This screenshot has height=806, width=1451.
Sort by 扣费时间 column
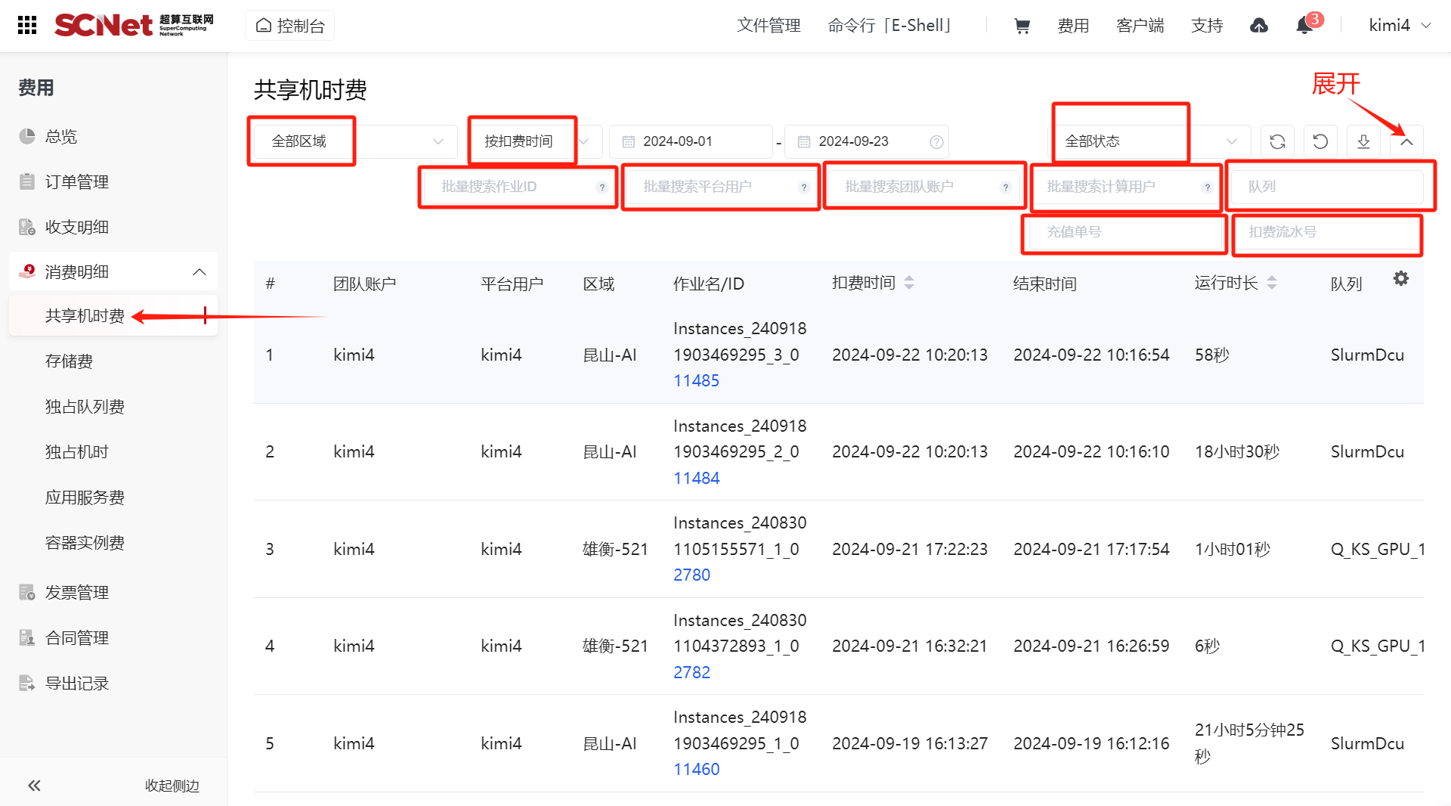(909, 283)
